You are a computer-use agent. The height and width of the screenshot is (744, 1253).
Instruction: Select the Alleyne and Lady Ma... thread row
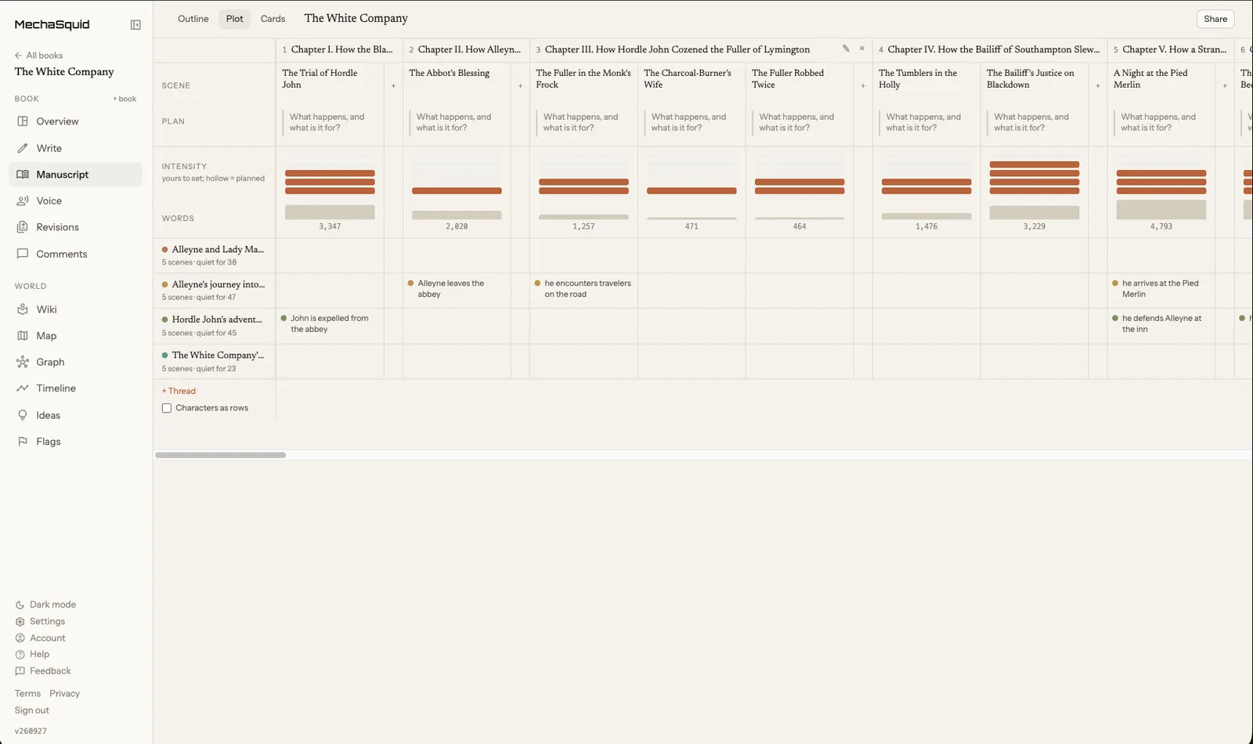(214, 255)
